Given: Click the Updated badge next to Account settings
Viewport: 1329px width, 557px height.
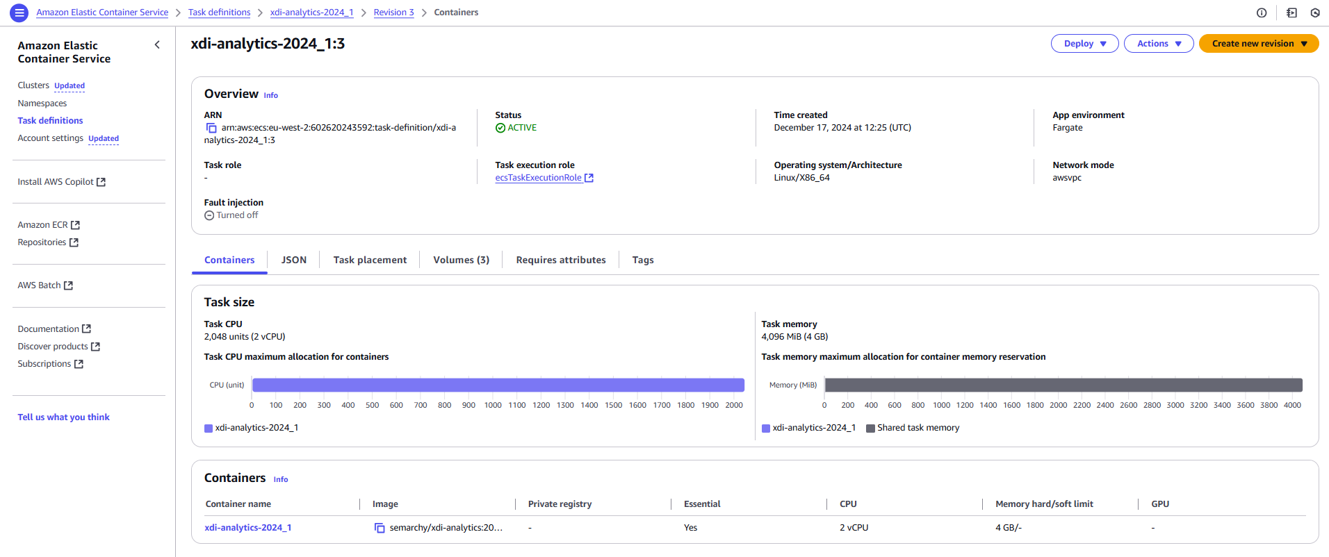Looking at the screenshot, I should point(104,139).
